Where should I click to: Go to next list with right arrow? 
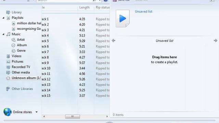tap(216, 41)
